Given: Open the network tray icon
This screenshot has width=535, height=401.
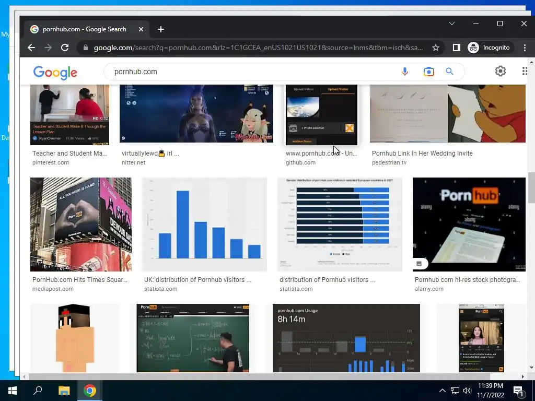Looking at the screenshot, I should tap(455, 391).
